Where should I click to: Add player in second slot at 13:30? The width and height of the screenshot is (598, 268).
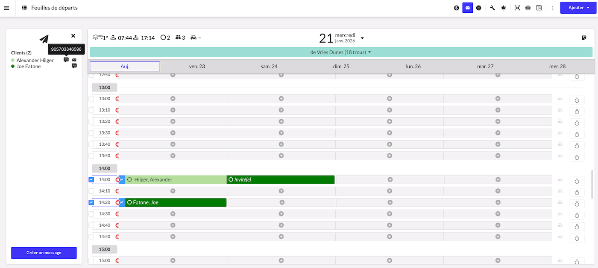281,133
